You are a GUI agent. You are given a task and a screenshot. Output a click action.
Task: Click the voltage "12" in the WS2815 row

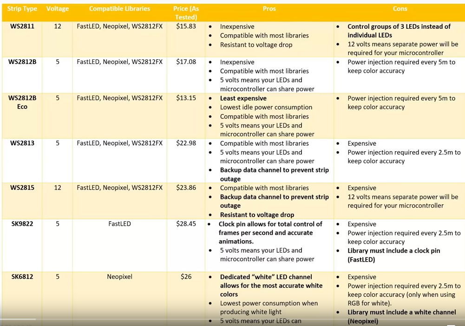pyautogui.click(x=58, y=187)
